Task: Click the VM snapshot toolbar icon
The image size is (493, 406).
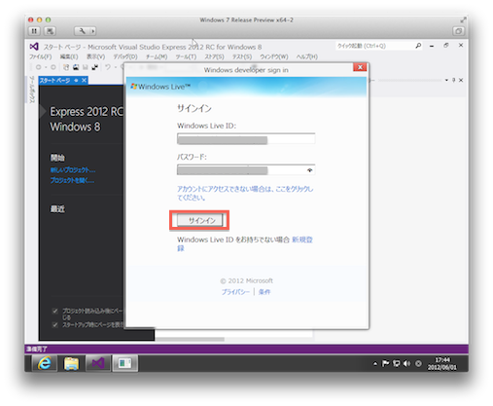Action: [50, 31]
